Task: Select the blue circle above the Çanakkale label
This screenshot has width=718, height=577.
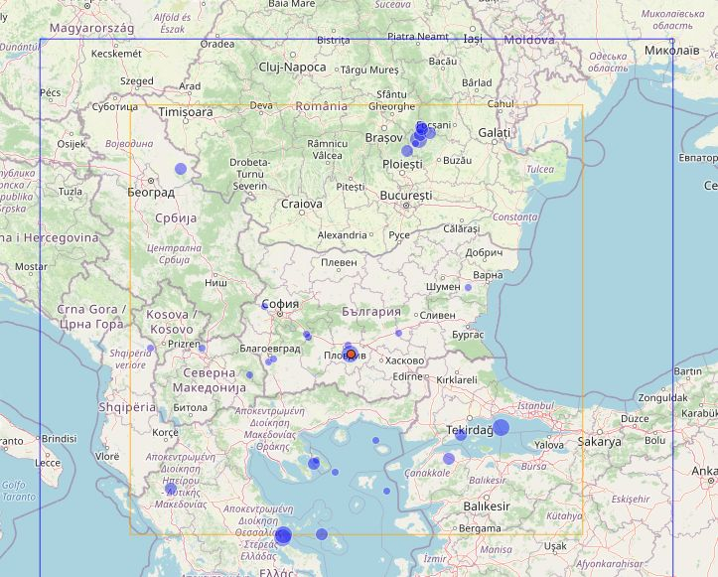Action: click(x=449, y=459)
